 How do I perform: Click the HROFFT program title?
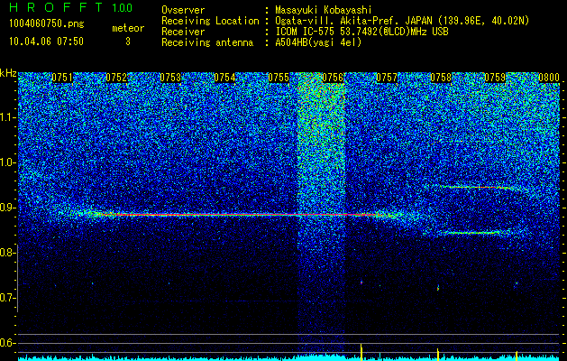(x=56, y=7)
